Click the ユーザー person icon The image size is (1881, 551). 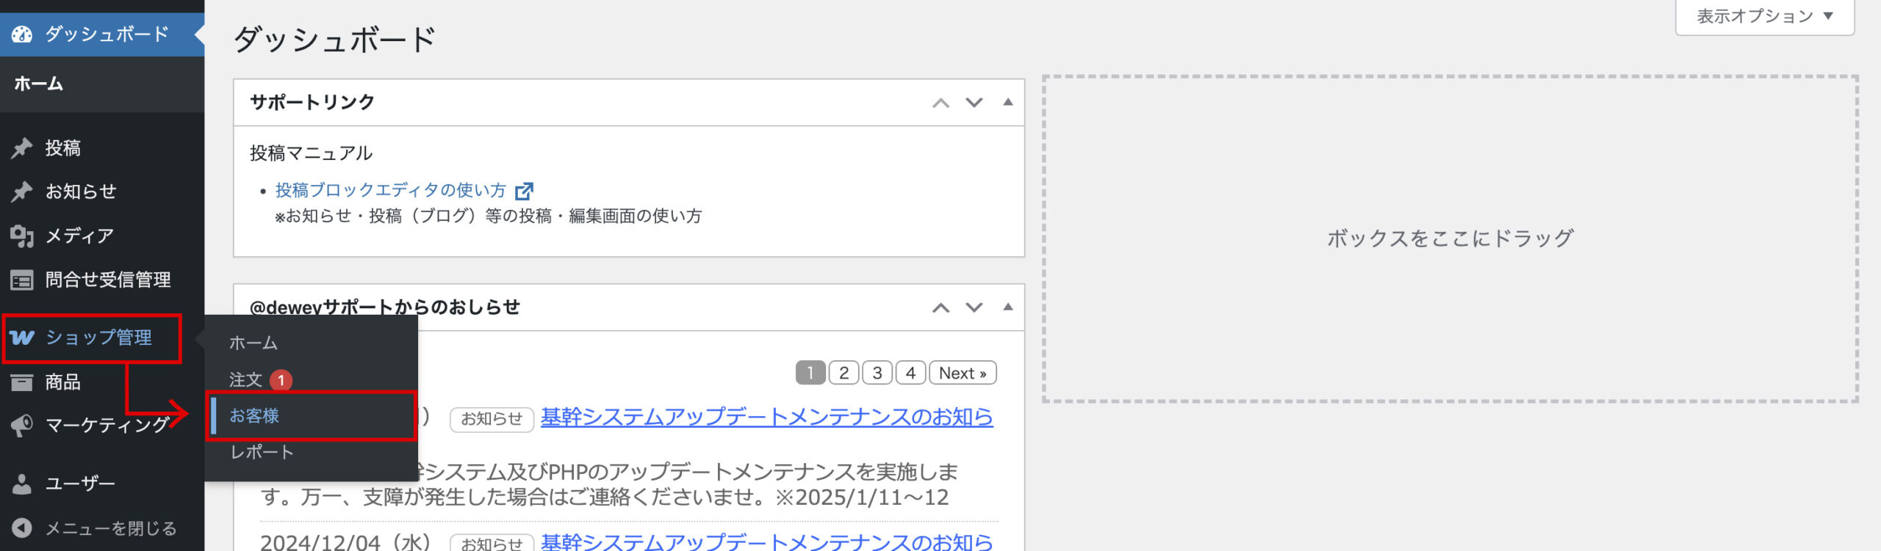22,484
